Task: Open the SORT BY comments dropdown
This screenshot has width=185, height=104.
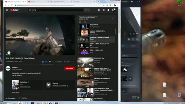Action: tap(23, 98)
